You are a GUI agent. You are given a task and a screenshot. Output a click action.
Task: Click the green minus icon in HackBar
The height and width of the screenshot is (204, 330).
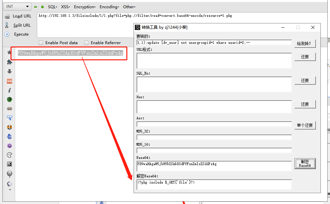tap(36, 7)
